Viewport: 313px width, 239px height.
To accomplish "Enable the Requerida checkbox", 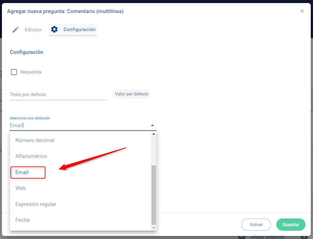I will click(x=14, y=72).
